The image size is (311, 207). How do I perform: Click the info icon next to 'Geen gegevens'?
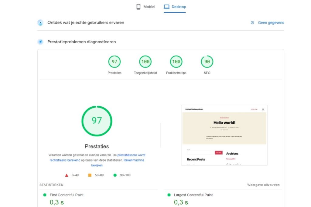click(x=252, y=22)
